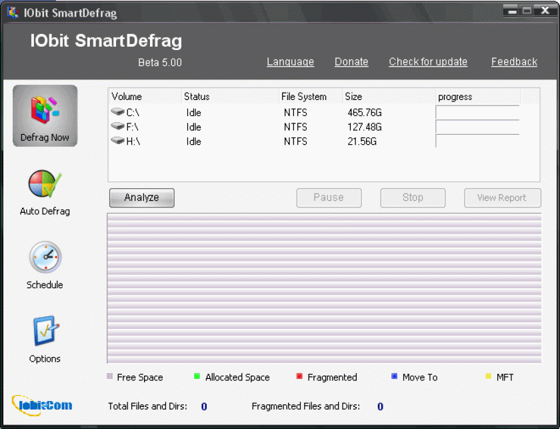
Task: Click the View Report button
Action: coord(503,197)
